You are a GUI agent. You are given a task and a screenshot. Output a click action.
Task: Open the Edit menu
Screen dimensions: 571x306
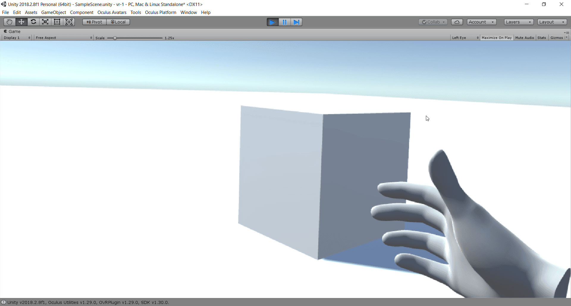[x=17, y=12]
